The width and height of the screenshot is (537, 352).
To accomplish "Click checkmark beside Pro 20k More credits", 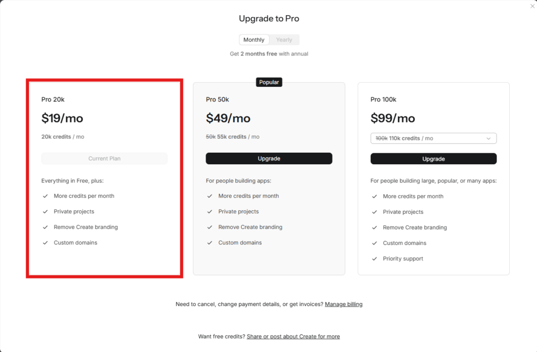I will [x=45, y=196].
